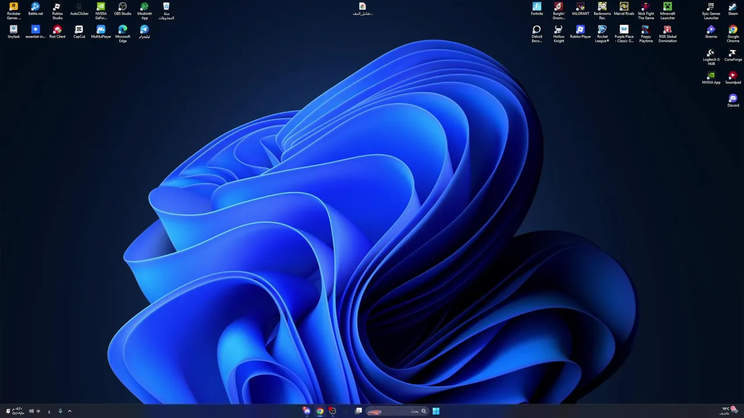
Task: Select the CapCut desktop icon
Action: (x=79, y=32)
